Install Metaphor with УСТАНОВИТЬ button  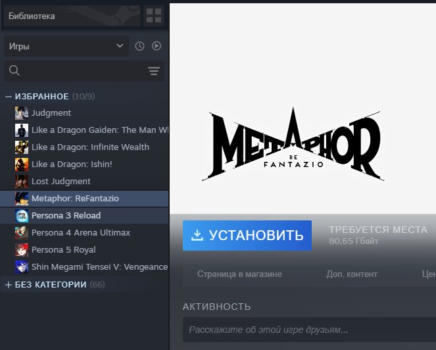(x=247, y=236)
